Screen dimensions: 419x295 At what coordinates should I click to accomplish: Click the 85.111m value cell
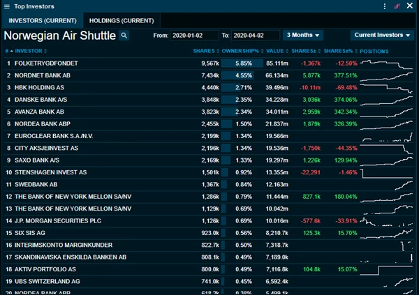pyautogui.click(x=277, y=63)
